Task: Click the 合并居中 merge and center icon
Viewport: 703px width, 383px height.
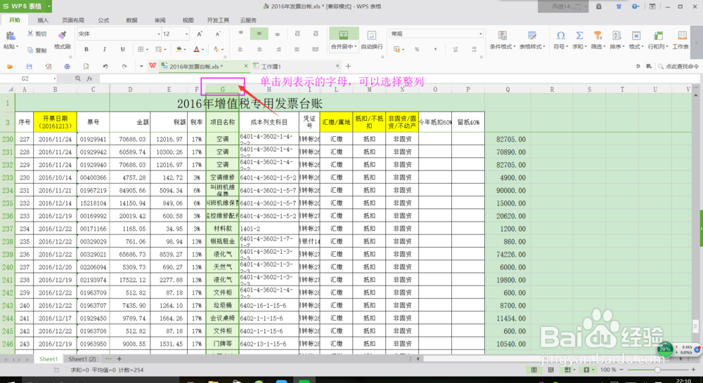Action: (344, 35)
